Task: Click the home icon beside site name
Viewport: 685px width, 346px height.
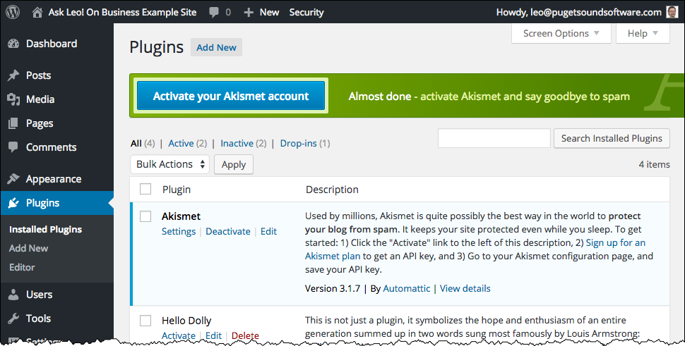Action: [37, 13]
